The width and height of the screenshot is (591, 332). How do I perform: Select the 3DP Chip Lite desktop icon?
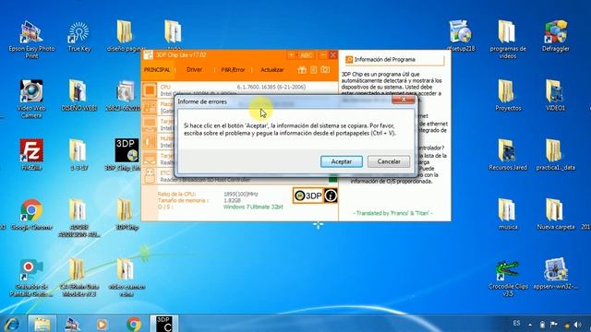pos(127,154)
